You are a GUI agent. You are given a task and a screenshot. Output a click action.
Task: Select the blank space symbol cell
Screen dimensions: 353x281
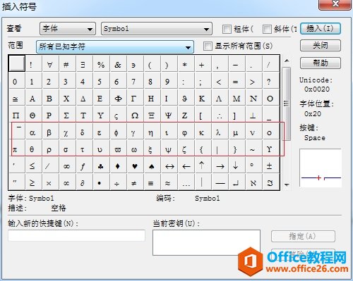click(x=16, y=63)
